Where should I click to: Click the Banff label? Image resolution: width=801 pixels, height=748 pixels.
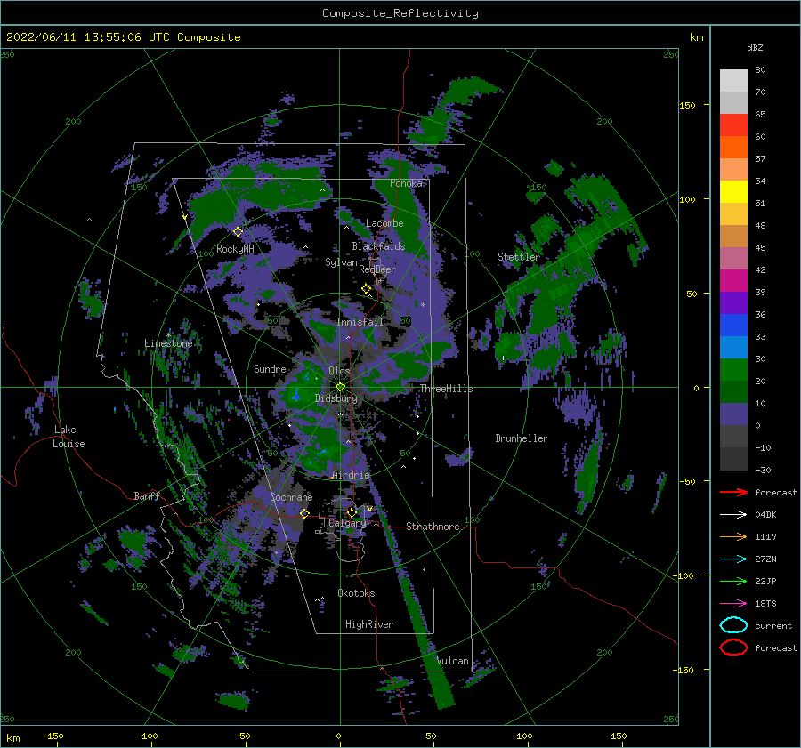[x=147, y=495]
